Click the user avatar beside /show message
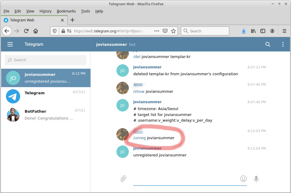Screen dimensions: 291x193 coord(122,88)
